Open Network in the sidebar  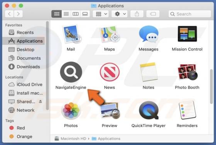click(x=24, y=110)
